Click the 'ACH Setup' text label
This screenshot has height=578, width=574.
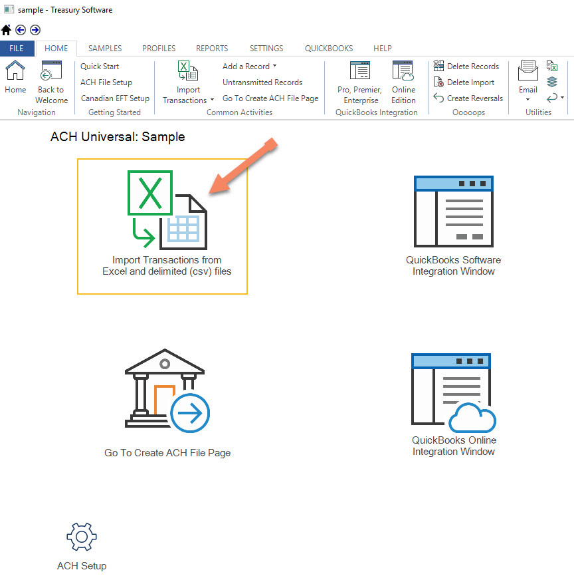pyautogui.click(x=82, y=566)
